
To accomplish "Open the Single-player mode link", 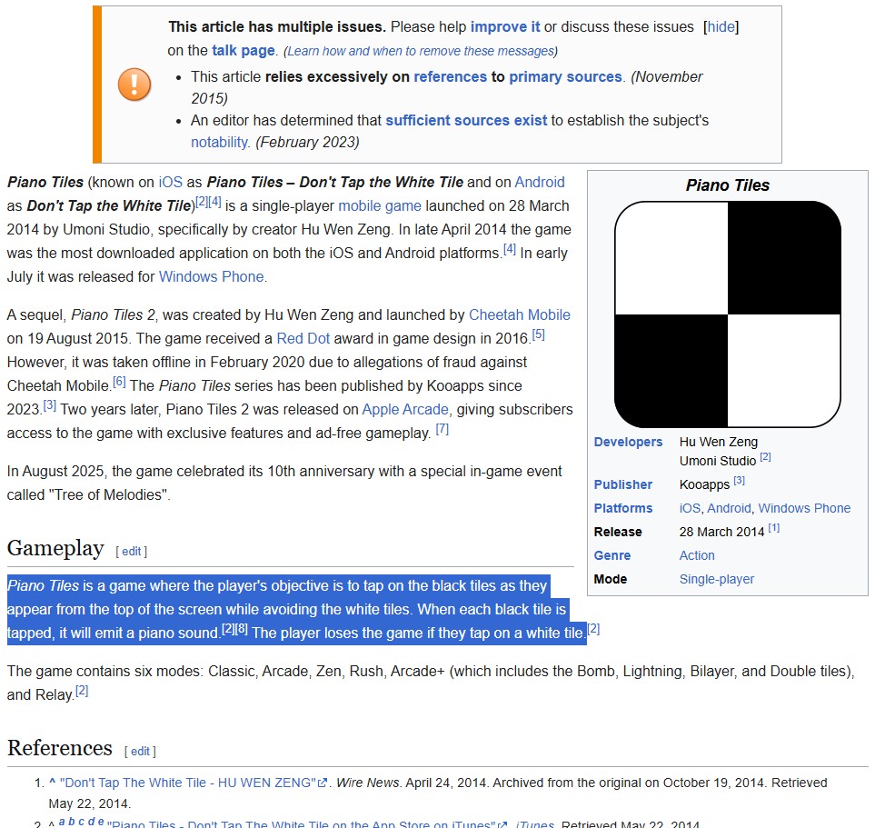I will point(717,579).
